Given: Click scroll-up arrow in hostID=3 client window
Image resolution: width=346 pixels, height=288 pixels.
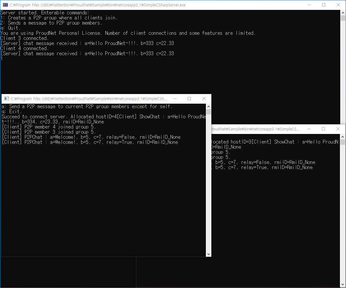Looking at the screenshot, I should pyautogui.click(x=343, y=137).
